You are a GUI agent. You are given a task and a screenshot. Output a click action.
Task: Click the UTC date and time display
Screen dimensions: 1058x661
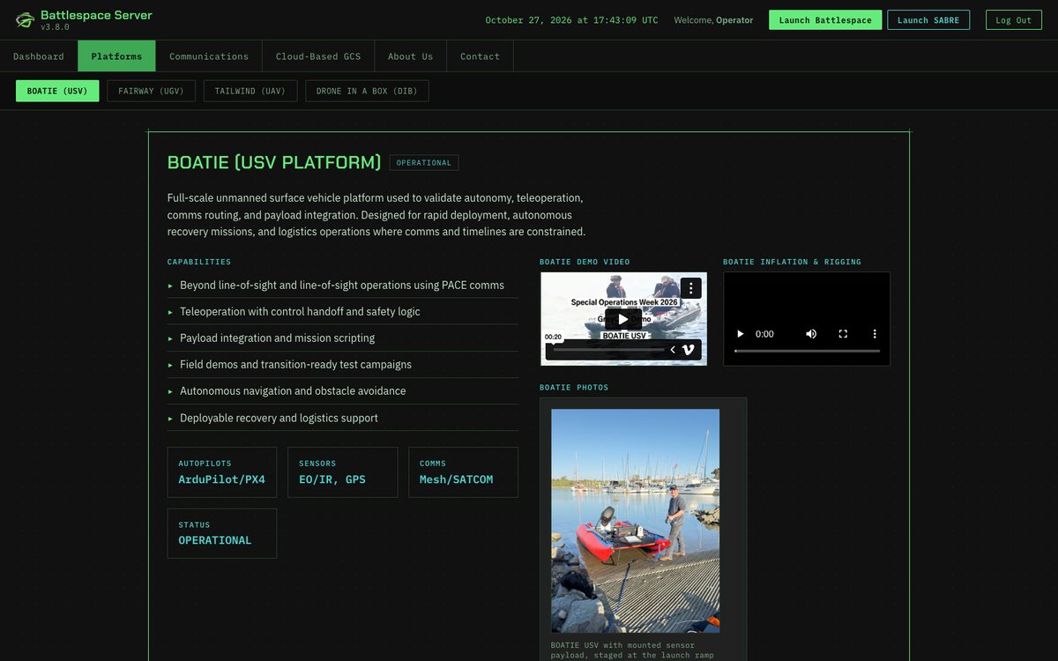(571, 20)
